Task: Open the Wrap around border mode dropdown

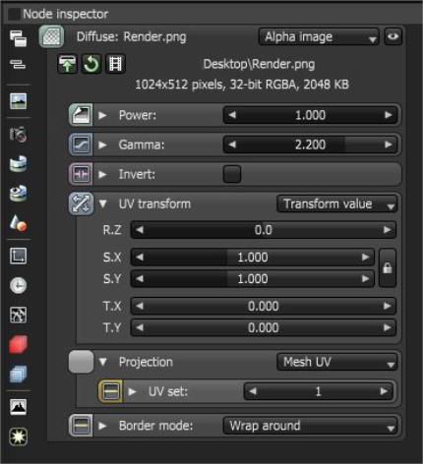Action: click(310, 426)
